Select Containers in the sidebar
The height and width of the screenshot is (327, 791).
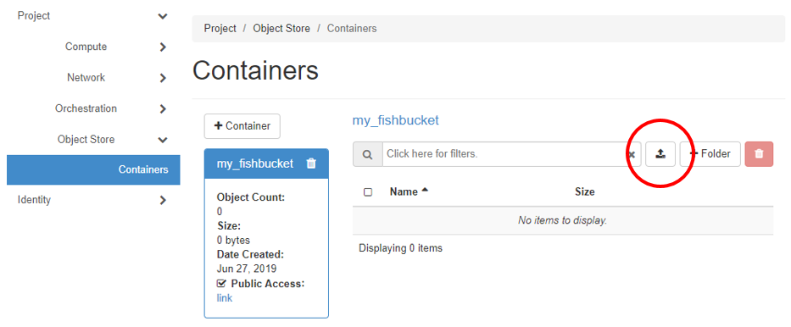click(x=93, y=169)
